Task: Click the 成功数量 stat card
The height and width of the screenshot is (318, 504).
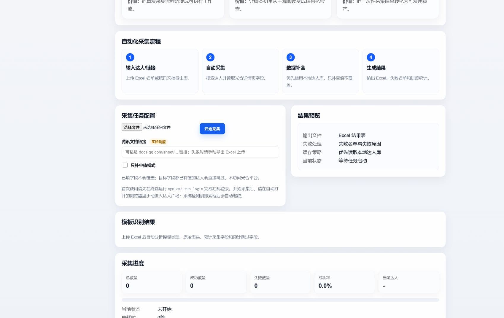Action: (x=216, y=282)
